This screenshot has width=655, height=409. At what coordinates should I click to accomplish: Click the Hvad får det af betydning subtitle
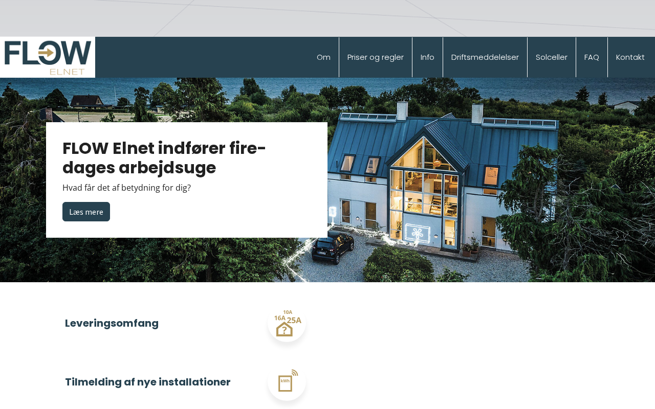[x=126, y=188]
